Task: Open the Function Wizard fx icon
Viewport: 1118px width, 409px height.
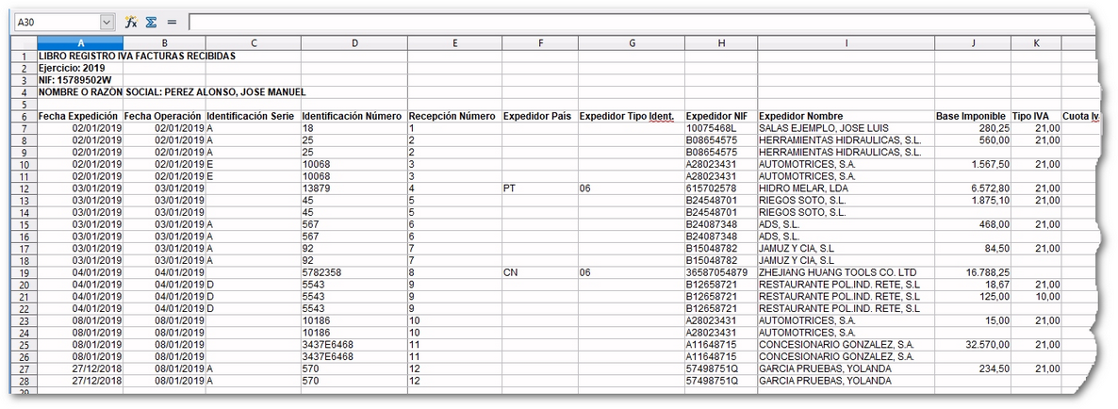Action: point(131,22)
